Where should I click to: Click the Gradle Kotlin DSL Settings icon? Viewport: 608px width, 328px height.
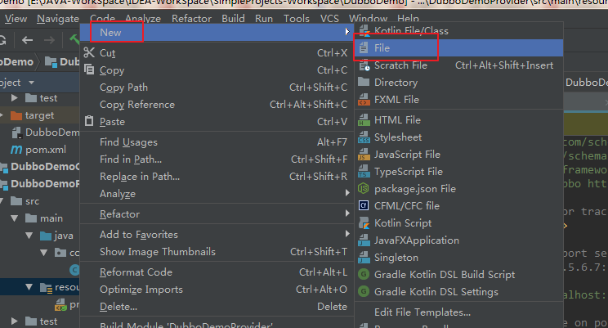364,291
